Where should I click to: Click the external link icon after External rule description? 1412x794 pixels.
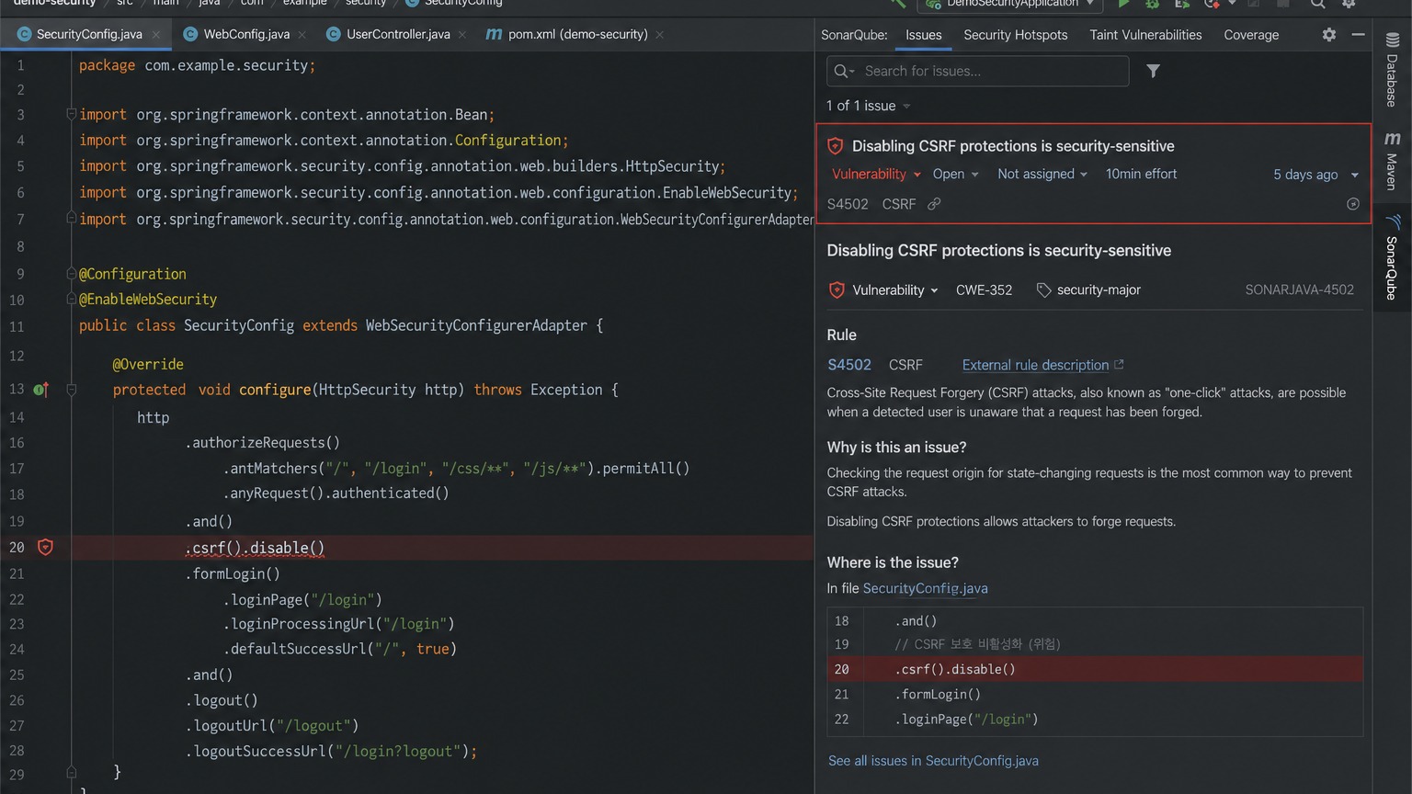(1119, 365)
